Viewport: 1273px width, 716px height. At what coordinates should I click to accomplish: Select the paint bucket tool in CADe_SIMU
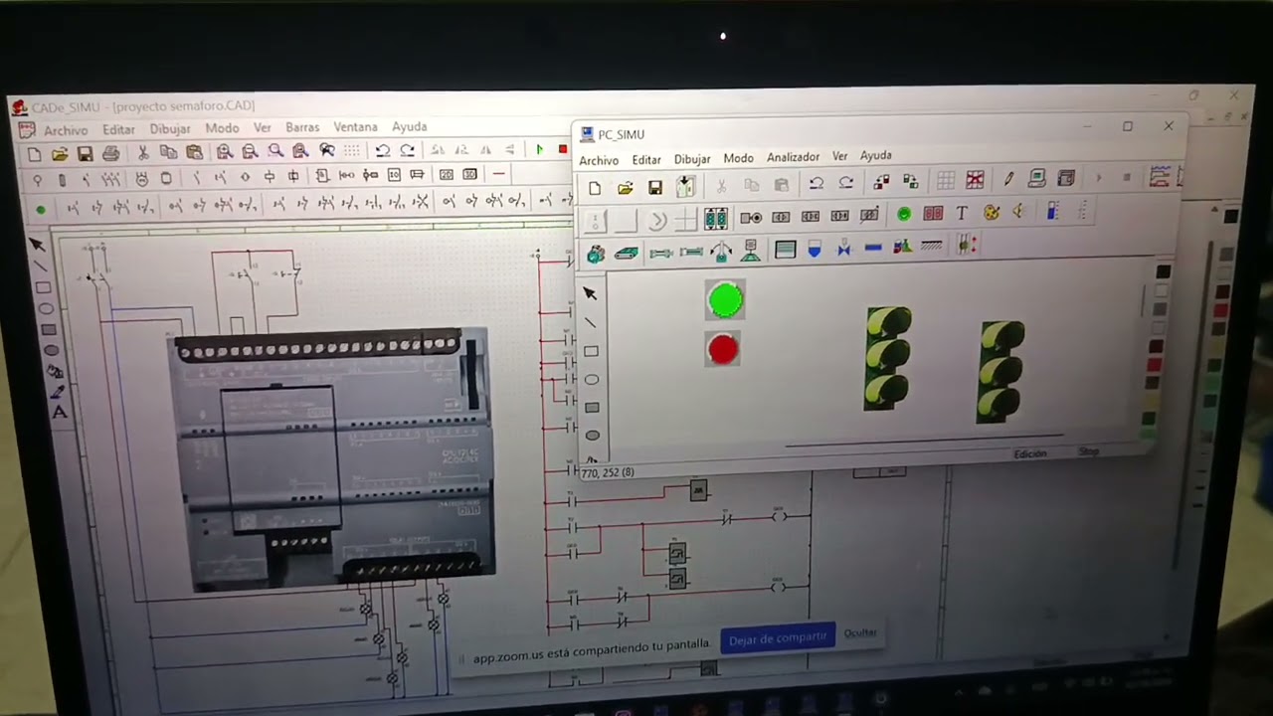(x=55, y=371)
